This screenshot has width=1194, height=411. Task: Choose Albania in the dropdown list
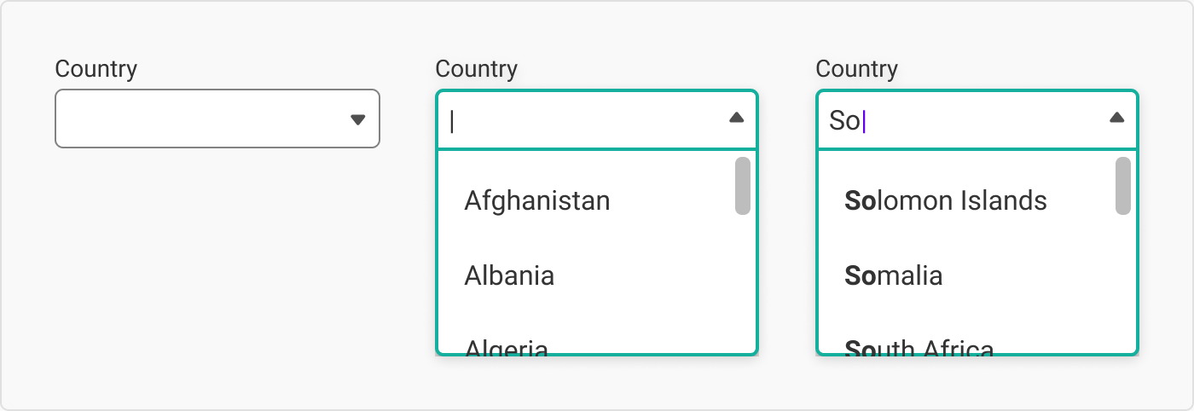(509, 276)
